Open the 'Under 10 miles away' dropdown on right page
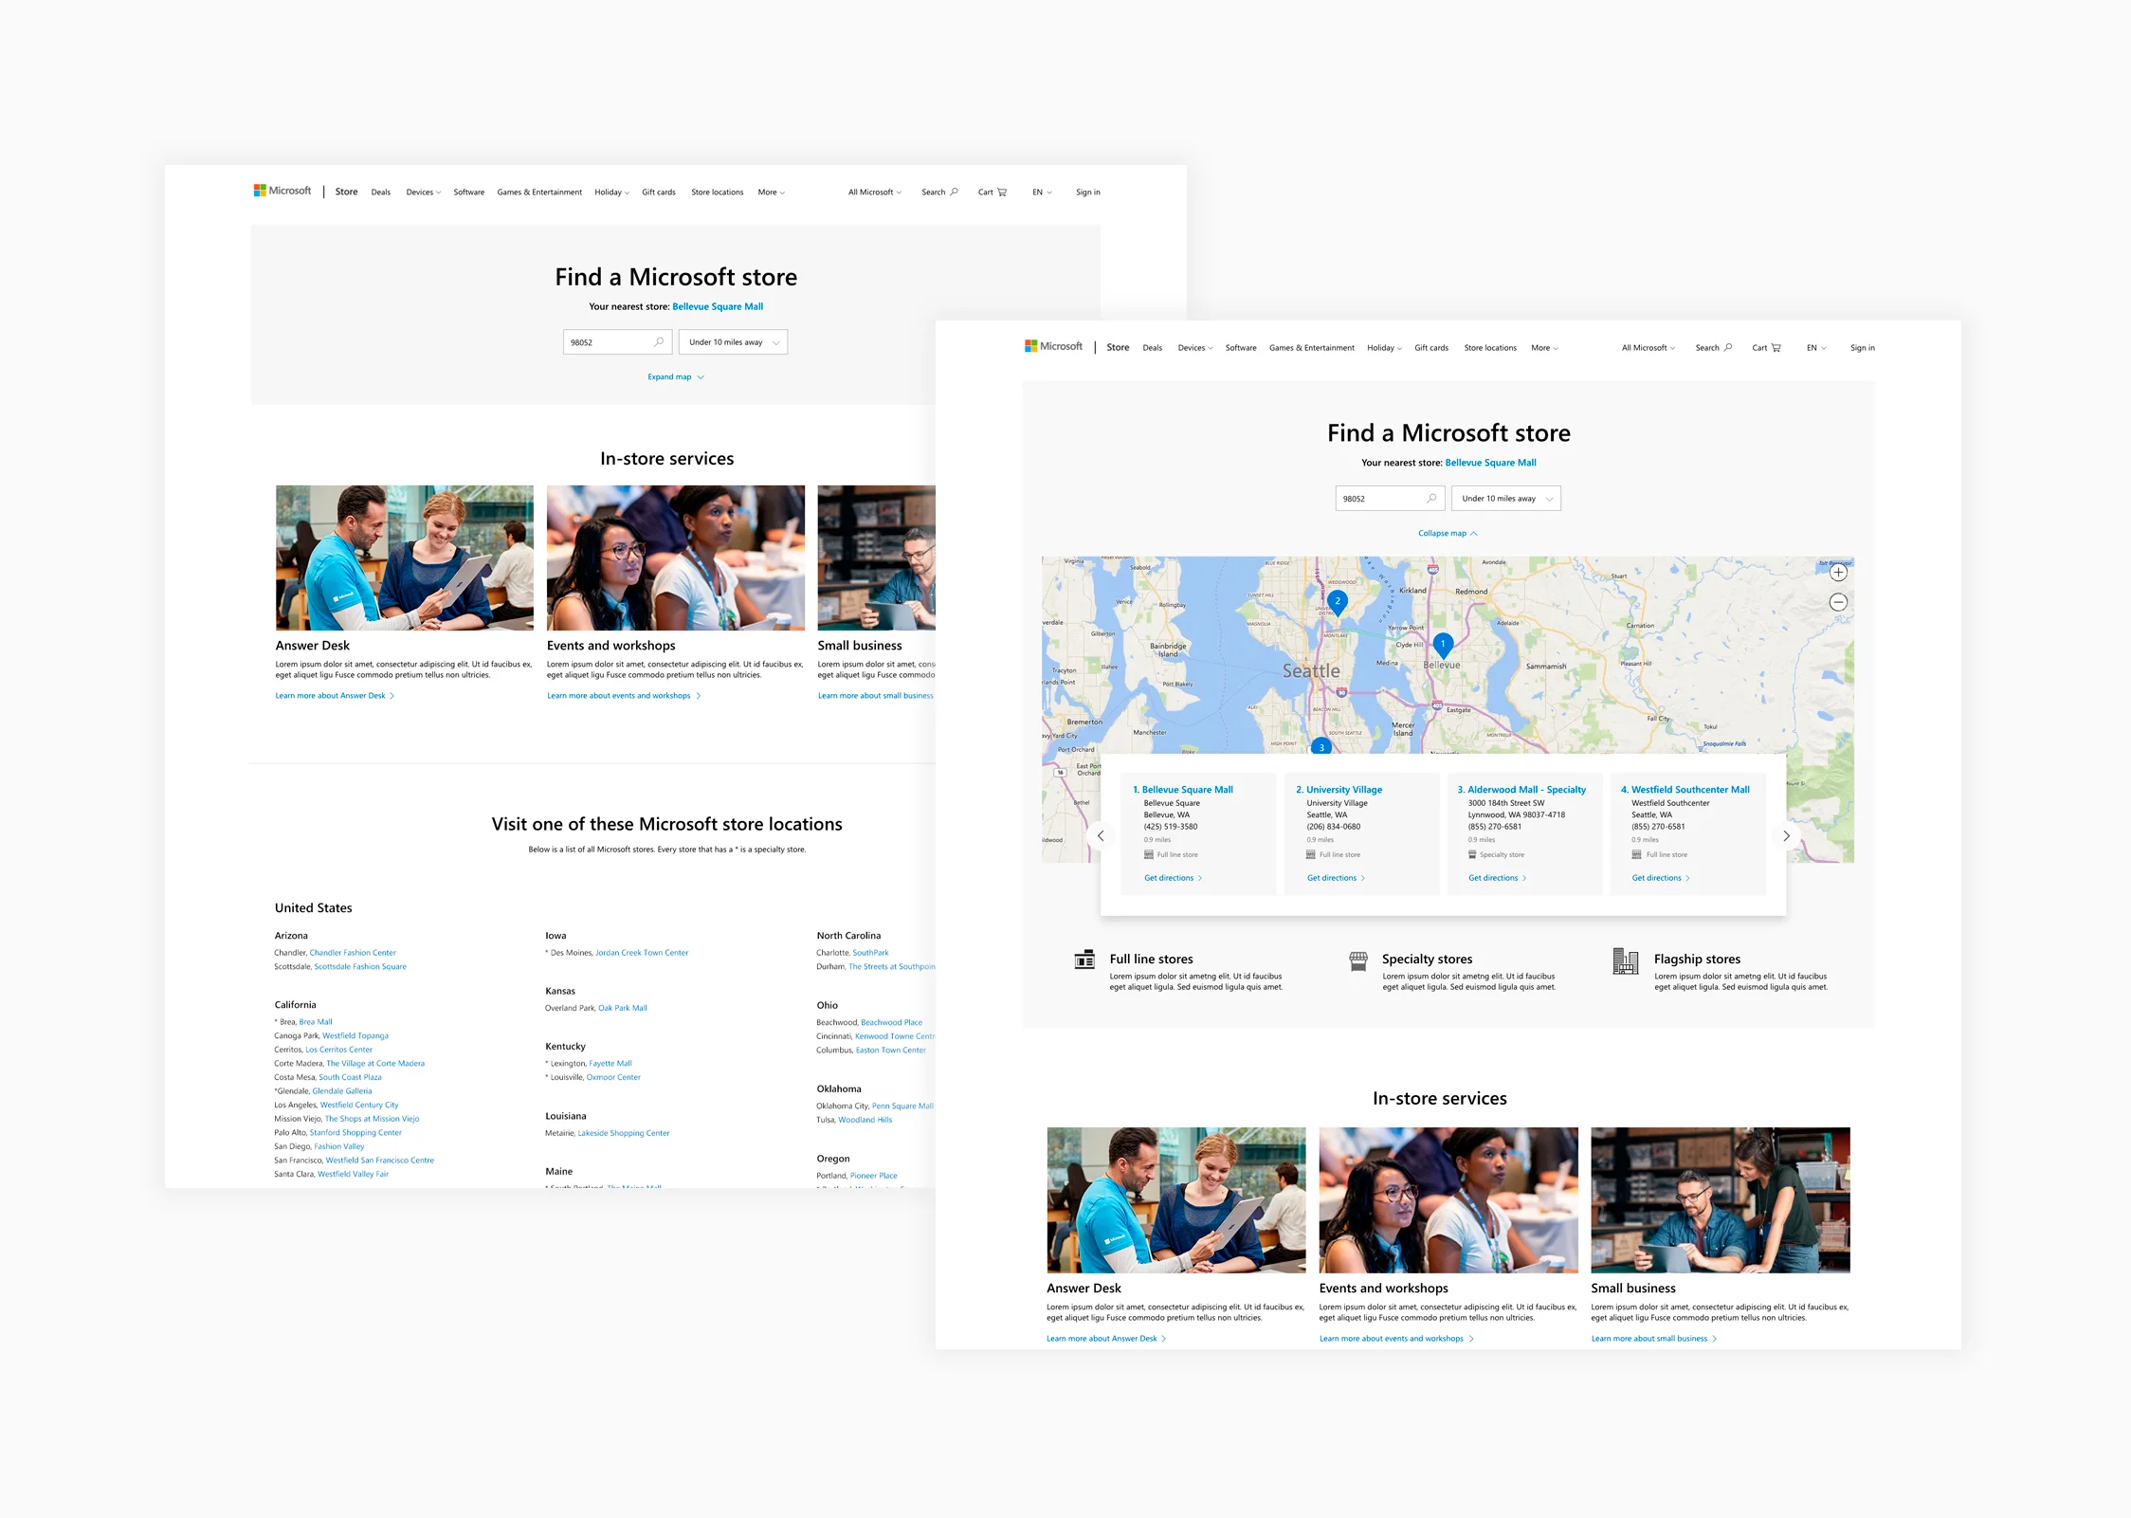This screenshot has height=1518, width=2131. point(1505,499)
